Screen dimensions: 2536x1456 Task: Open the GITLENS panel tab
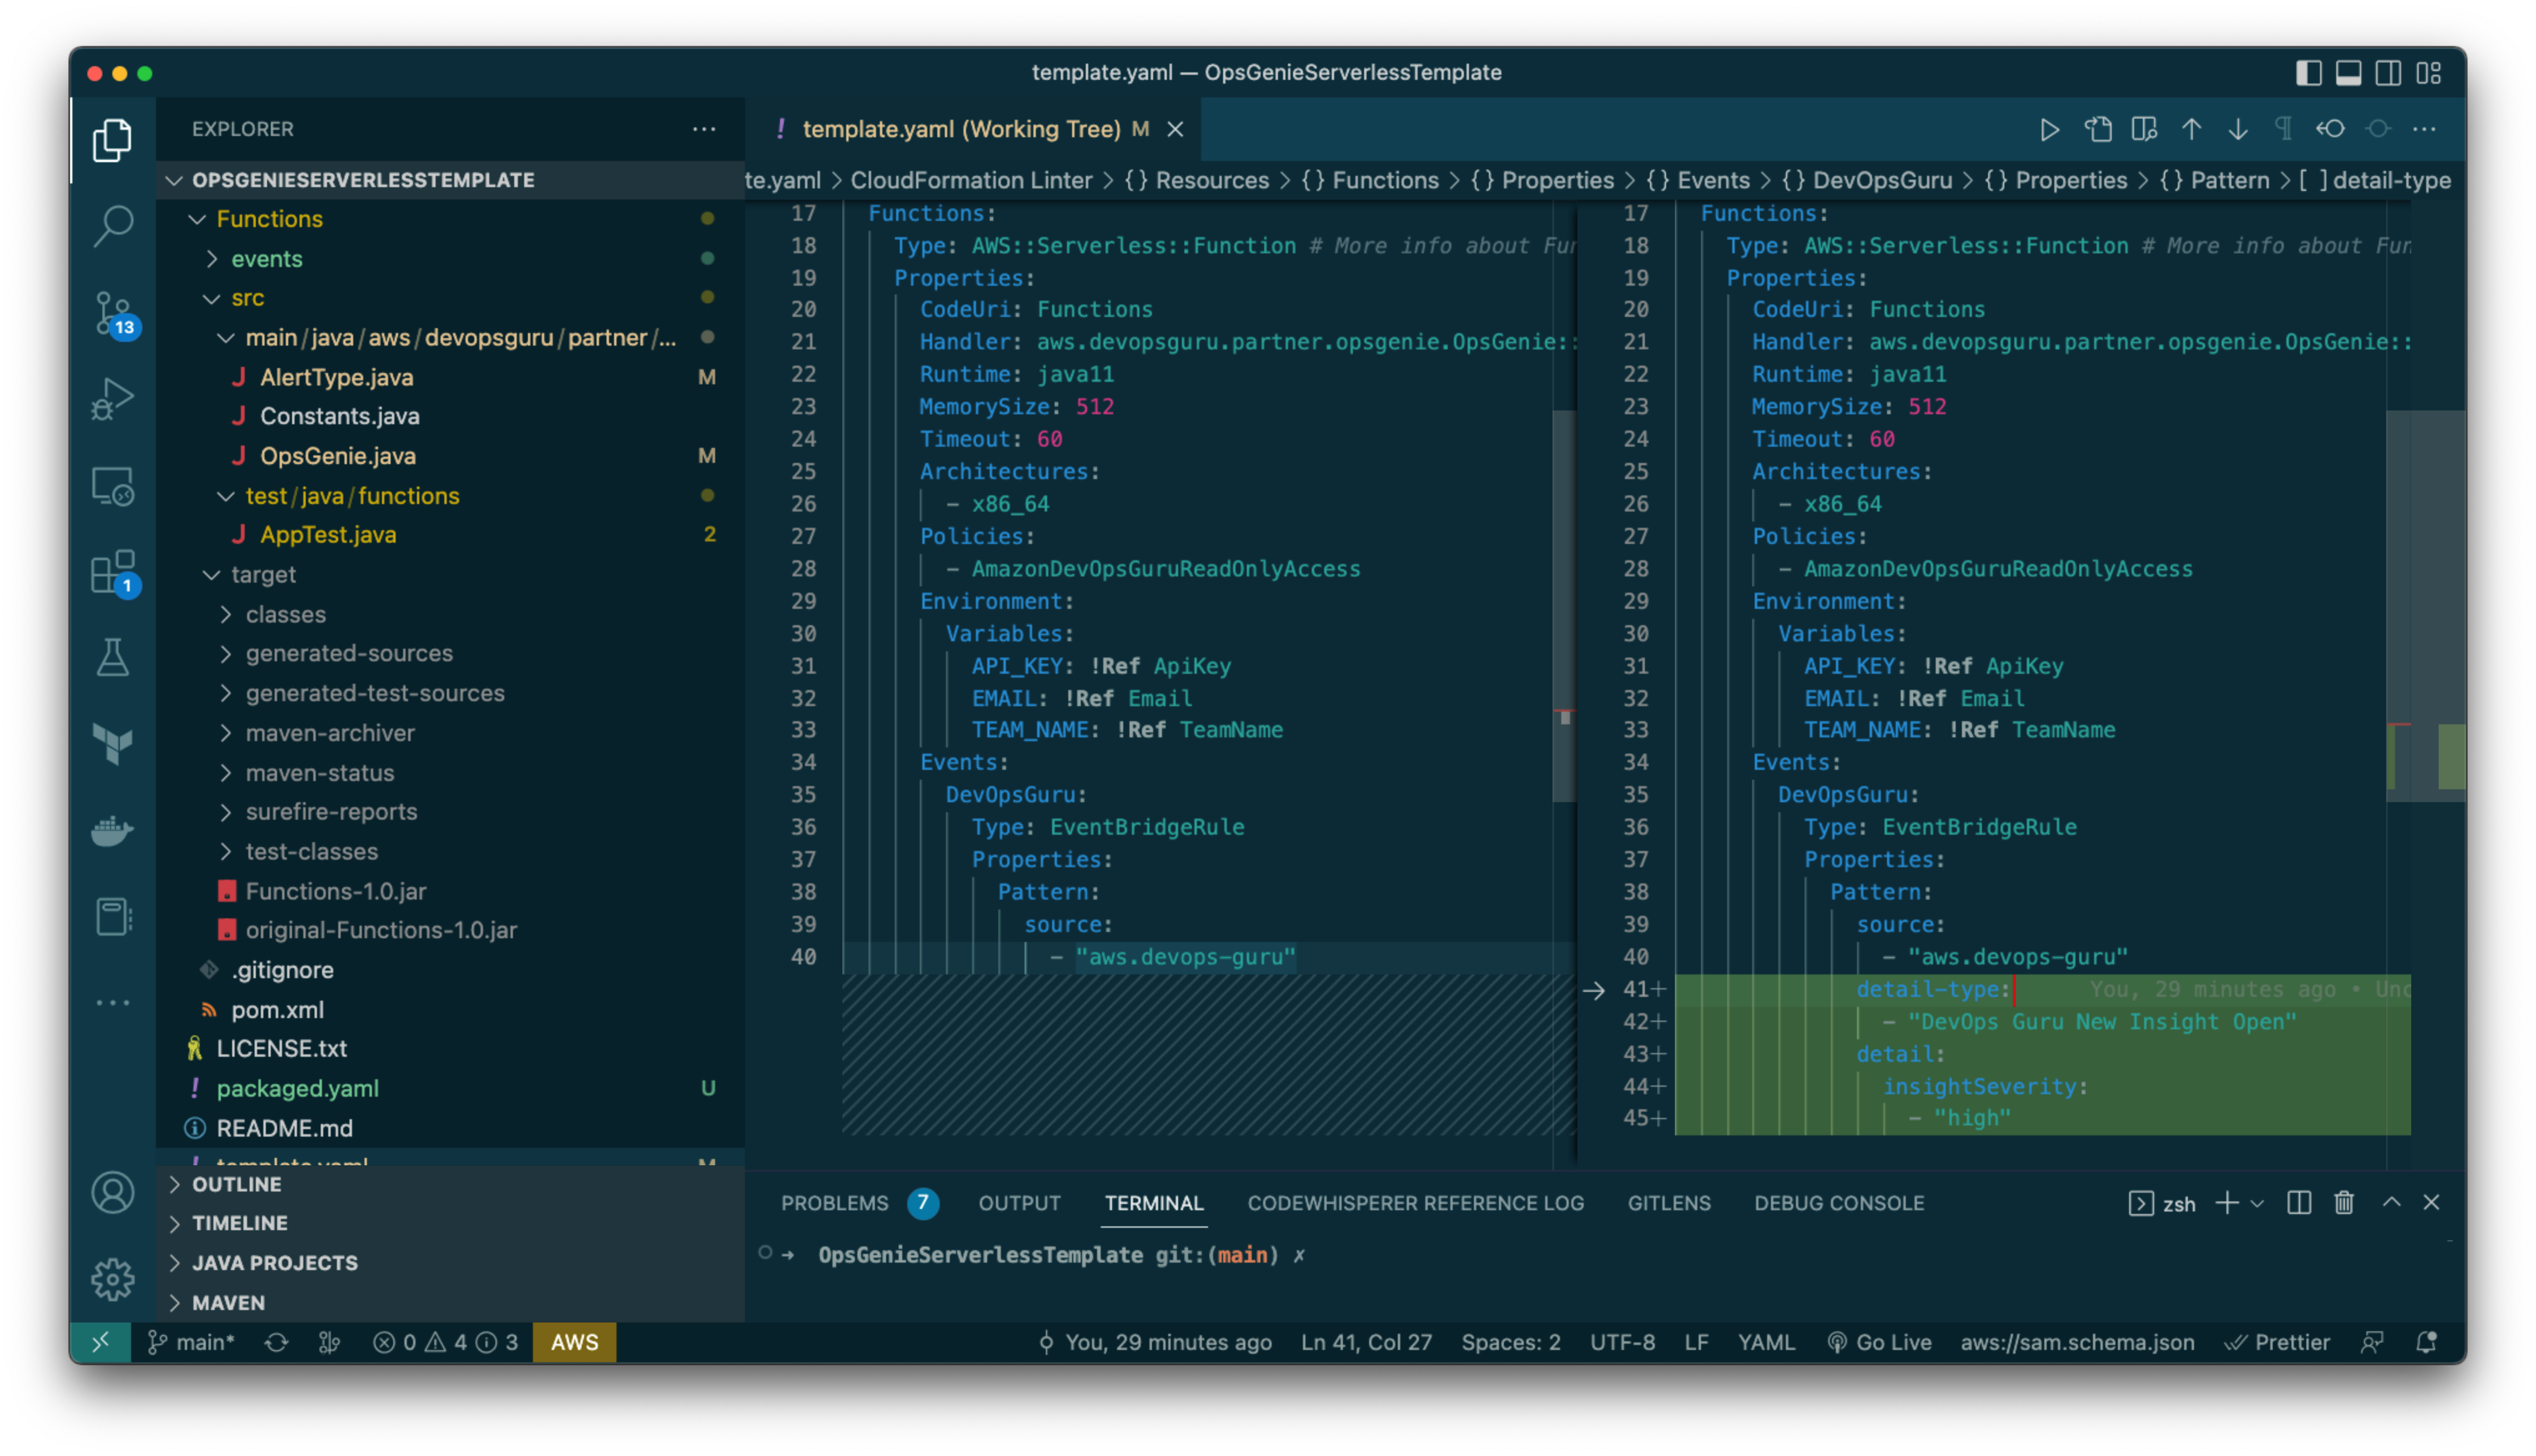(x=1669, y=1203)
